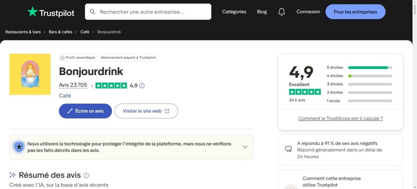Click the Profil revendiqué check badge
417x189 pixels.
click(77, 58)
